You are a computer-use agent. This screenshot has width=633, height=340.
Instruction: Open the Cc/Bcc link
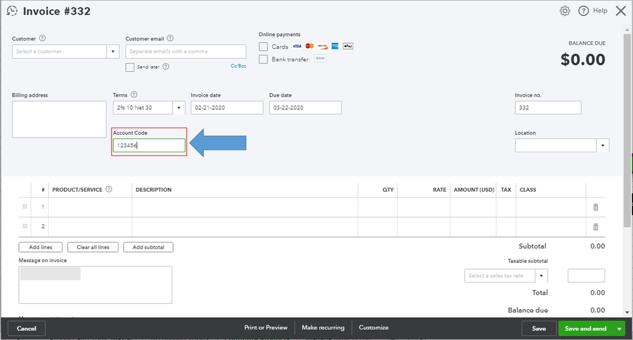point(238,66)
